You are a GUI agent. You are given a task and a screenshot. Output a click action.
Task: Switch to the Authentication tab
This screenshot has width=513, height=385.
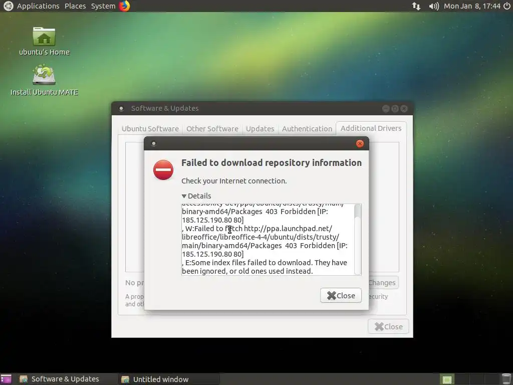[x=307, y=129]
